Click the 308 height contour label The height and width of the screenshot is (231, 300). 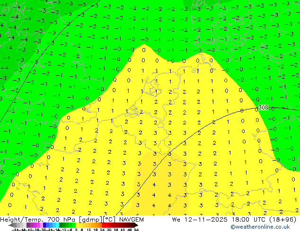click(263, 107)
